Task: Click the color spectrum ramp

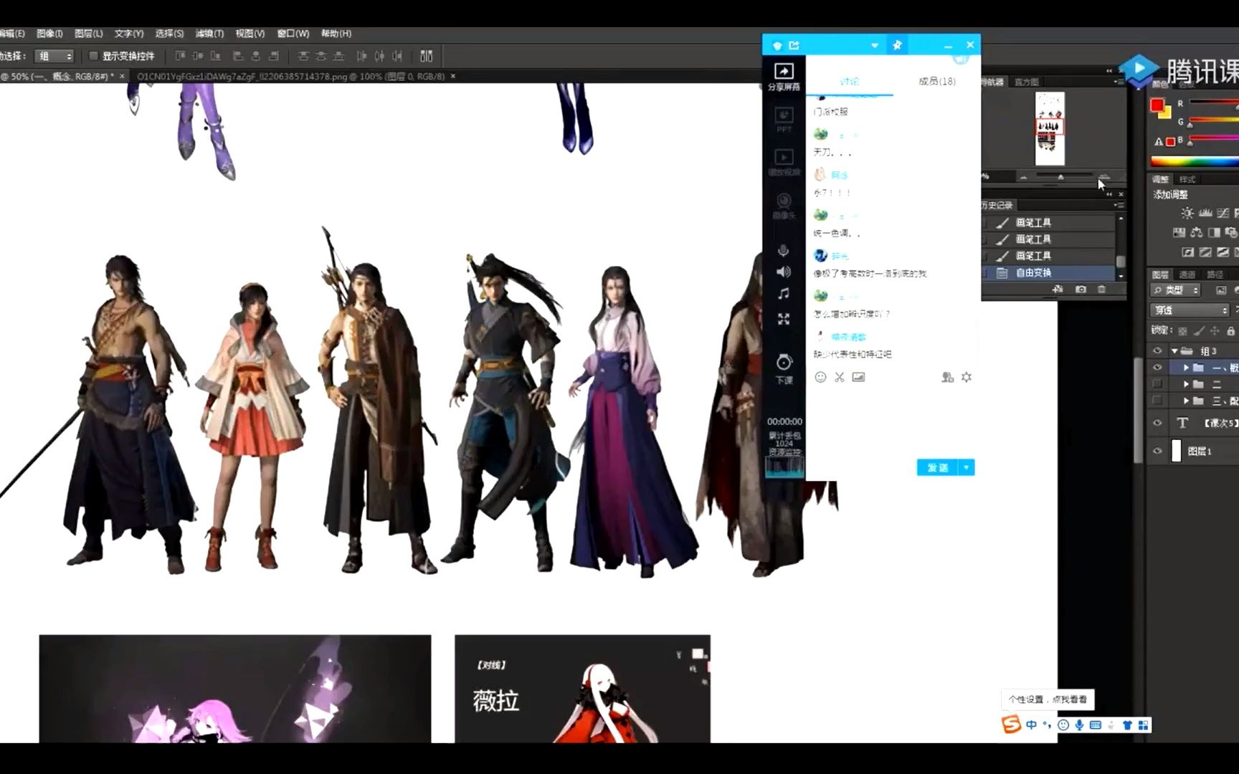Action: (1195, 161)
